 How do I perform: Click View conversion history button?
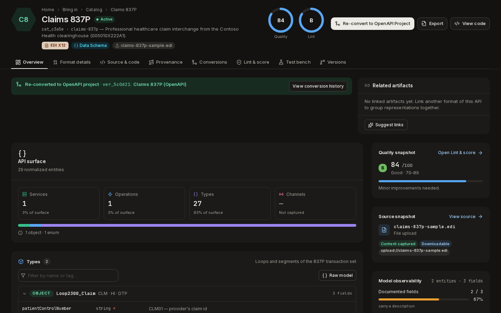pos(318,86)
